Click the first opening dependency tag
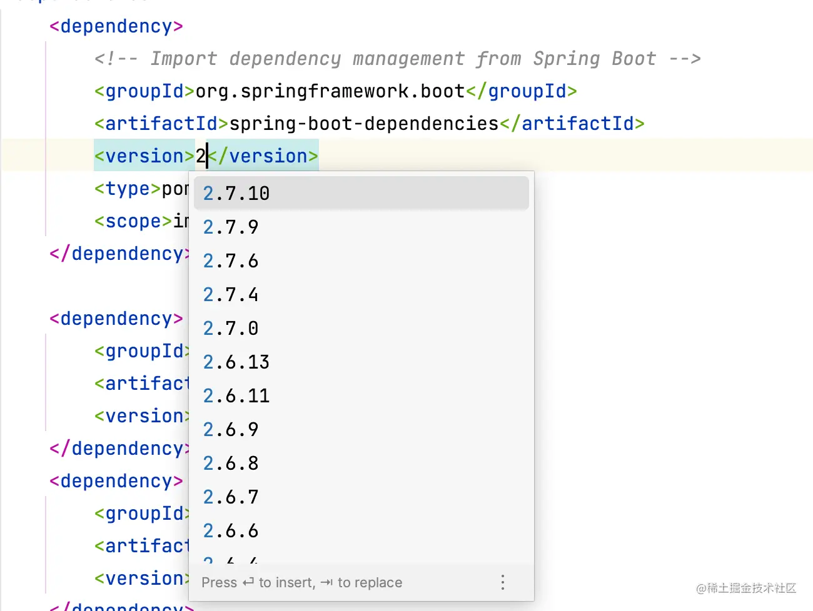The image size is (813, 611). [116, 26]
